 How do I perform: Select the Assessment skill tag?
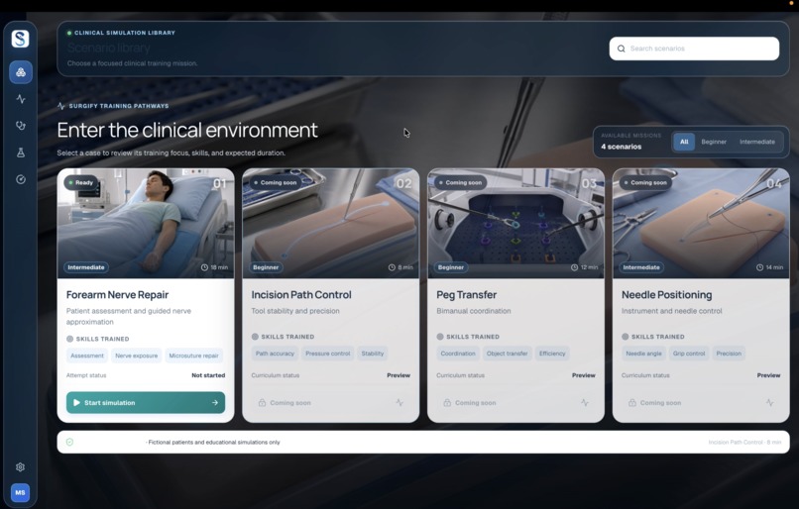[87, 356]
